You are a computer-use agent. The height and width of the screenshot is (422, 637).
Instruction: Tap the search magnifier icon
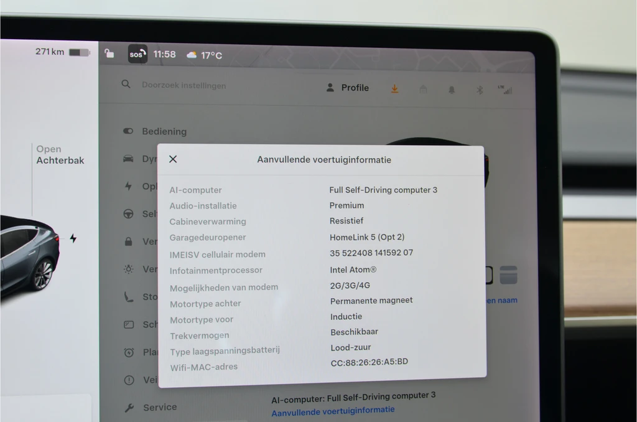pyautogui.click(x=126, y=84)
